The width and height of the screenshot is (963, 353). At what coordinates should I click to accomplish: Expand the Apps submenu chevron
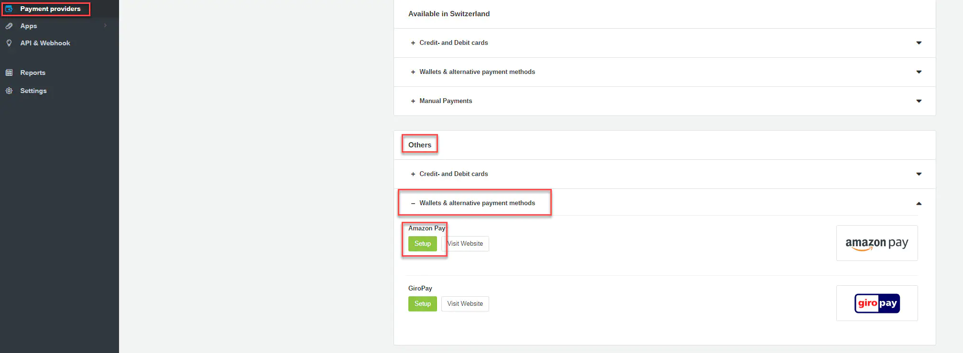(x=105, y=26)
